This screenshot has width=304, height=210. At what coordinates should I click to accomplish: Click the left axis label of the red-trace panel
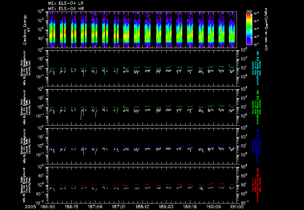coord(26,185)
